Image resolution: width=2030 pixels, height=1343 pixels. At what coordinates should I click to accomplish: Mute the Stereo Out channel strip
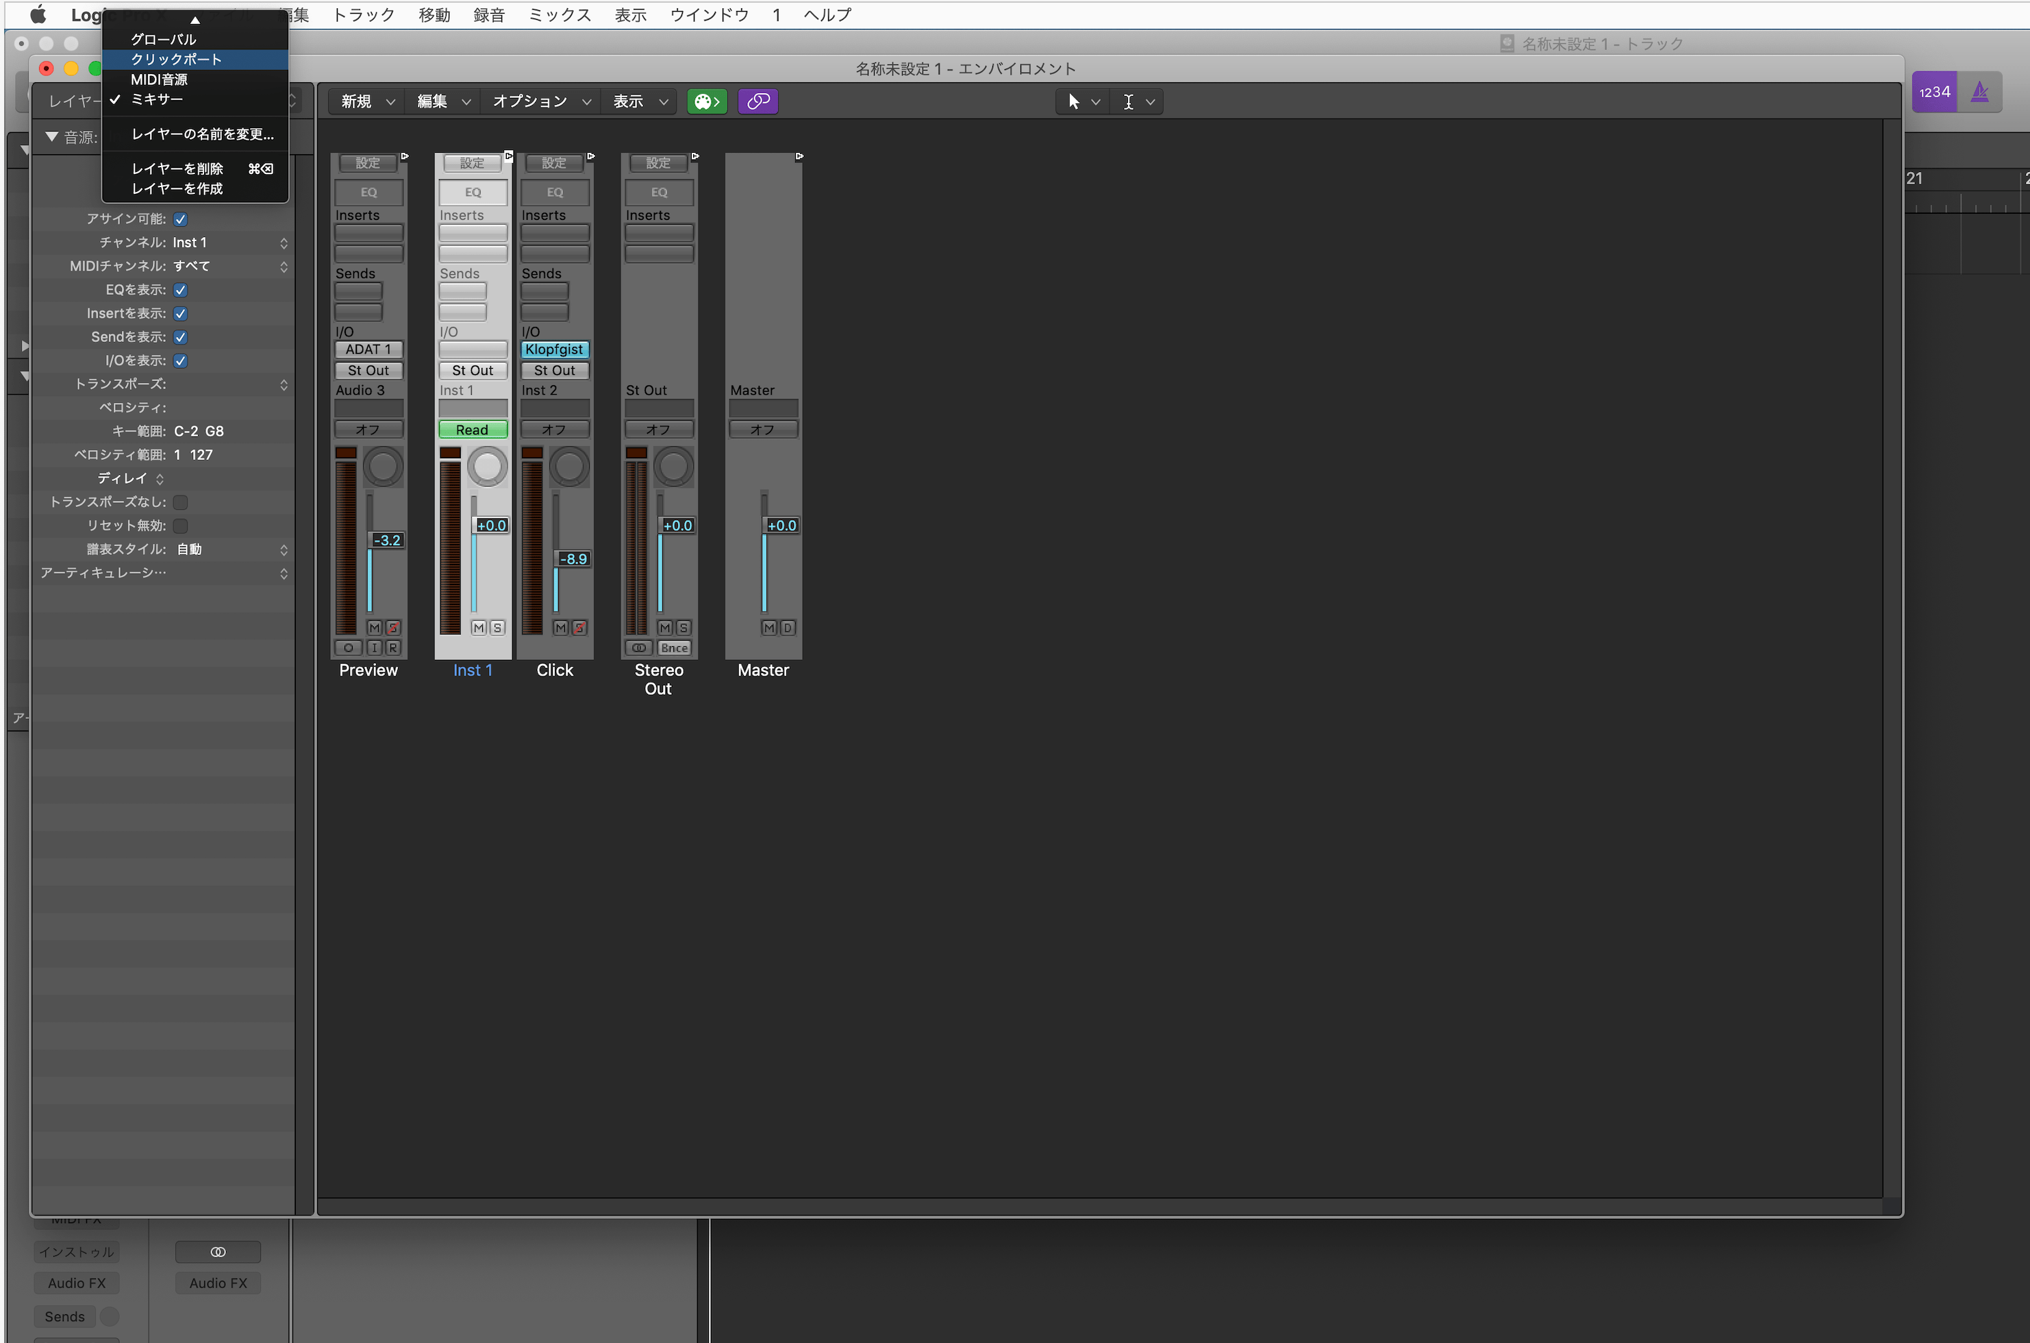(665, 628)
